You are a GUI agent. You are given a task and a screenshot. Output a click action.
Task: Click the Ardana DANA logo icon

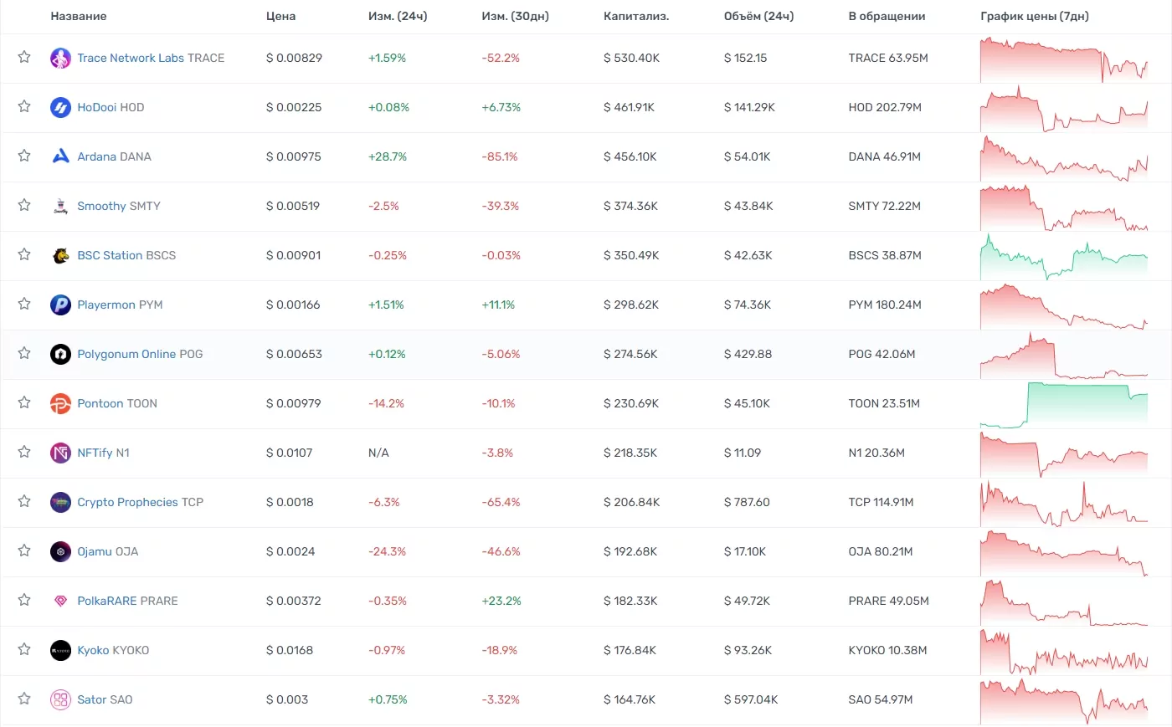(x=60, y=156)
